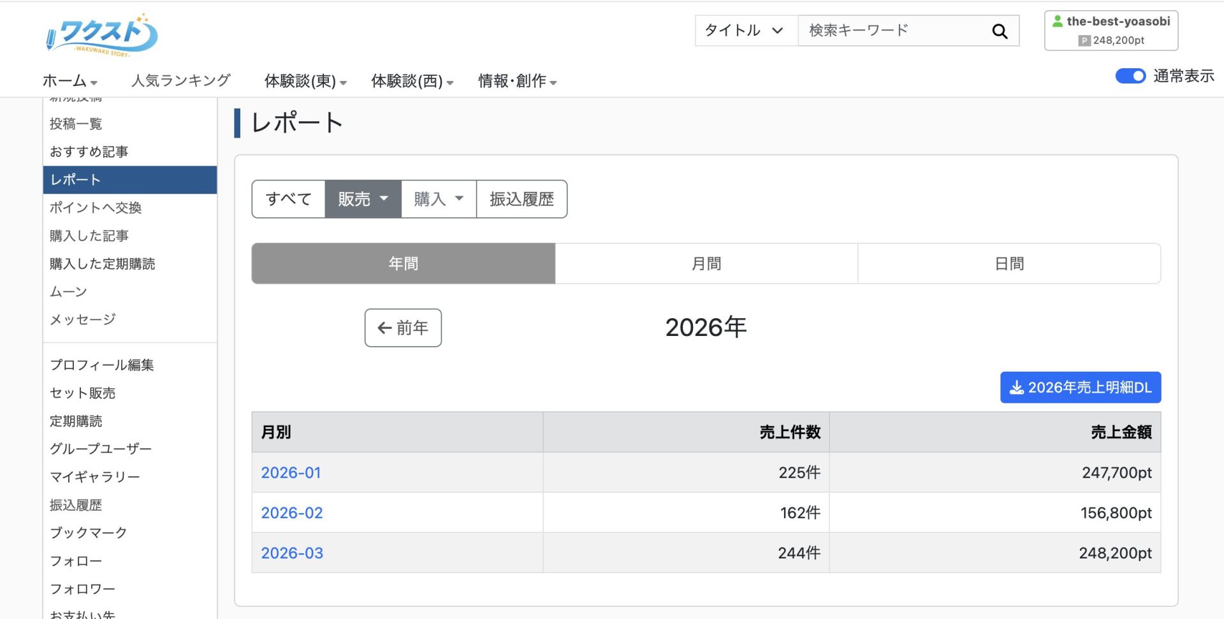Open the 2026-03 monthly sales link
1224x619 pixels.
(x=292, y=552)
